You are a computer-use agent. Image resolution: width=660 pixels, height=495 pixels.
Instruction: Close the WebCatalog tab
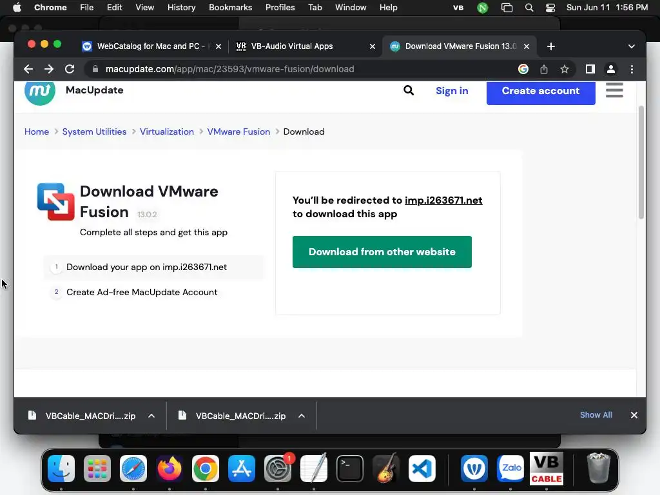click(x=218, y=46)
